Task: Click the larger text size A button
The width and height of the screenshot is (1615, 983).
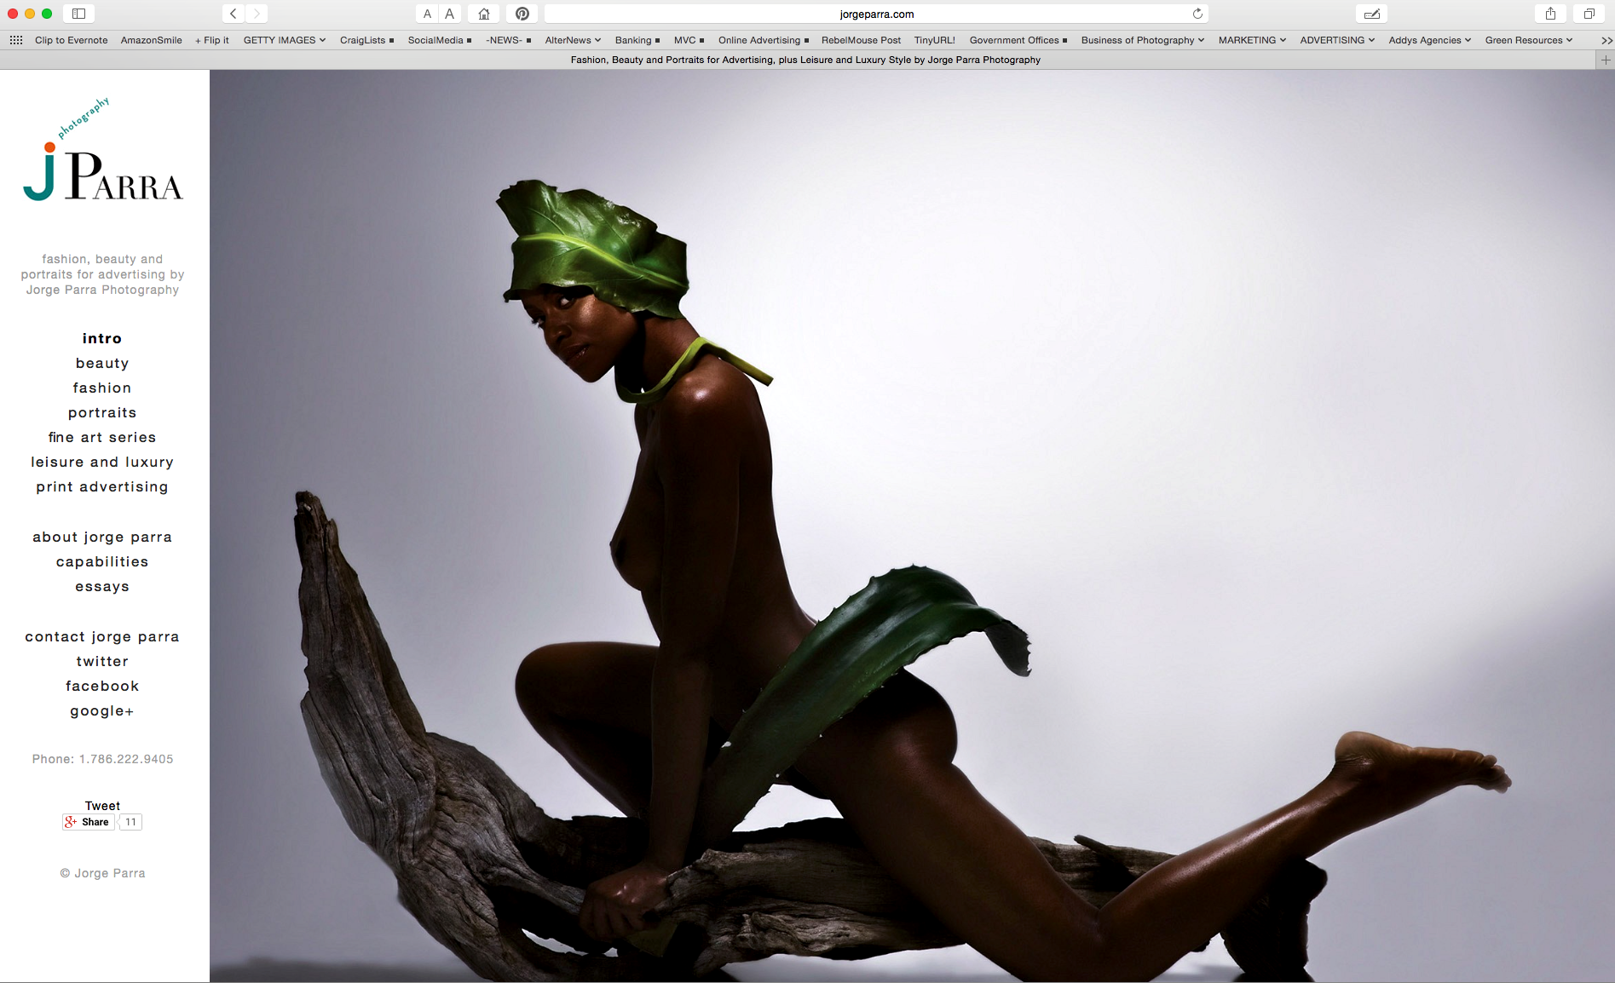Action: (449, 14)
